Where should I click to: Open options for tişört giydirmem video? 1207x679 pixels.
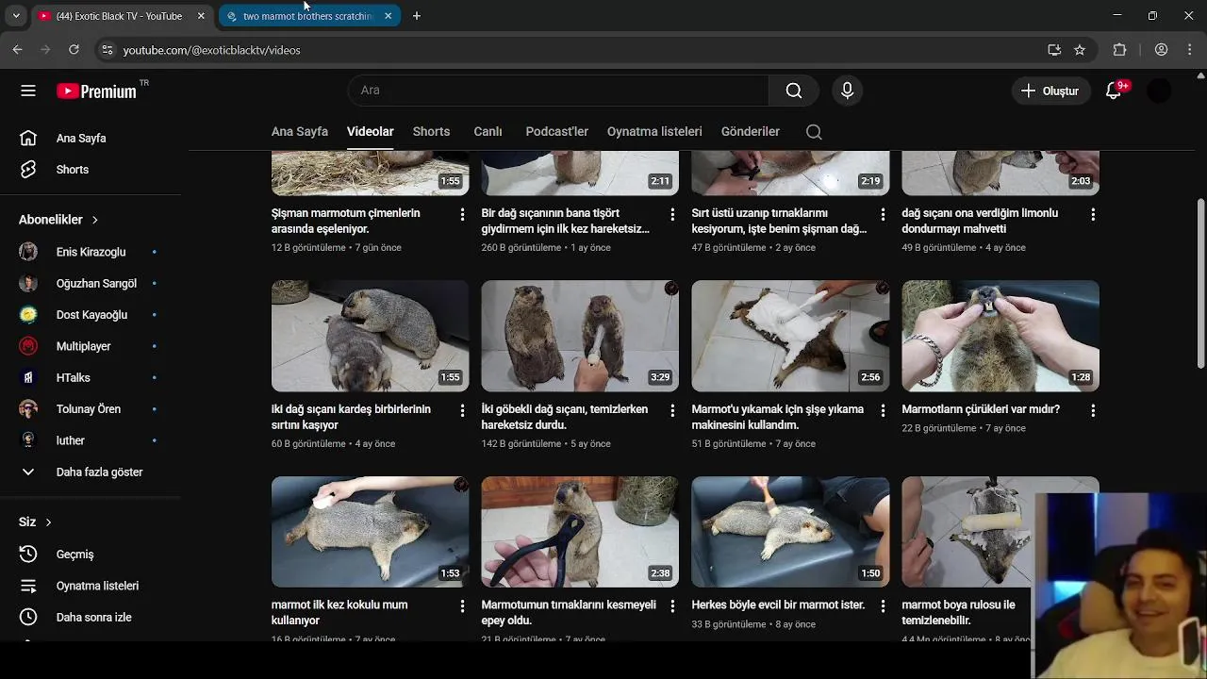(672, 215)
